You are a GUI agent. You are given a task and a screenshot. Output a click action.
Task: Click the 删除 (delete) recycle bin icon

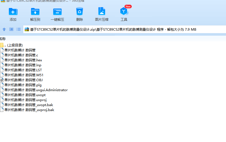[80, 11]
